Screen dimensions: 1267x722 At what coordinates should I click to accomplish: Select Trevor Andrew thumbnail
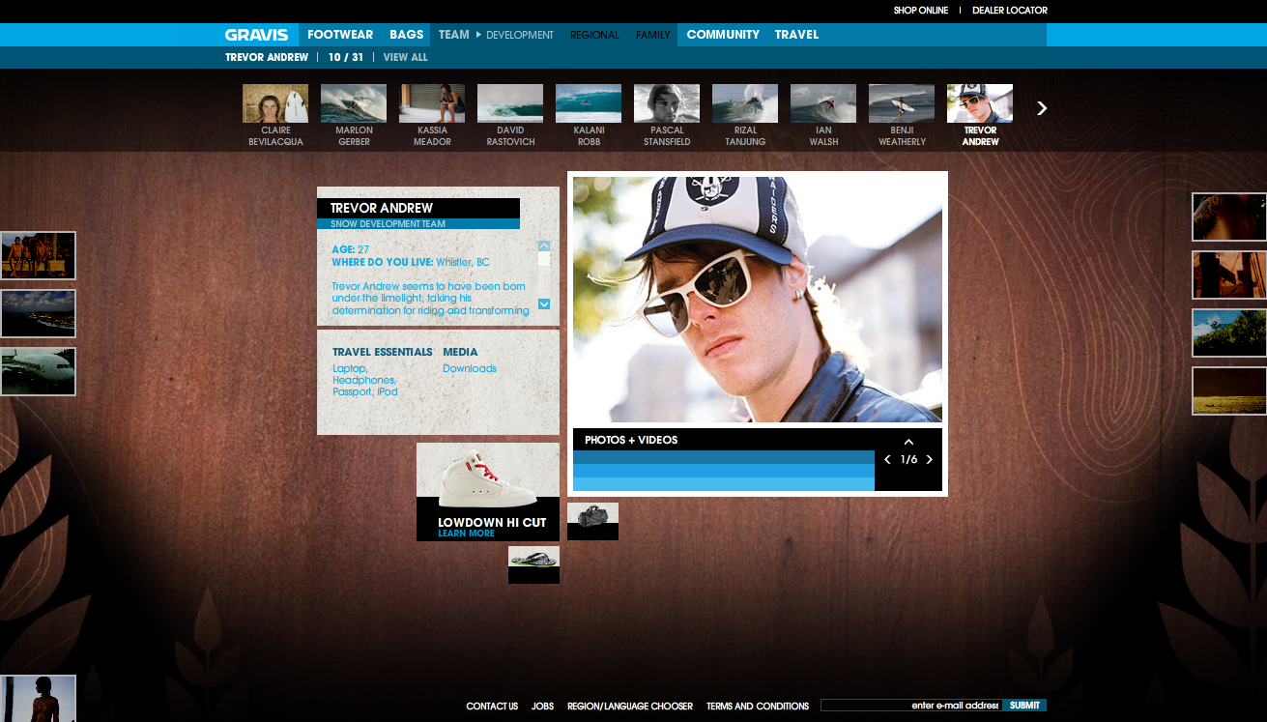[980, 103]
